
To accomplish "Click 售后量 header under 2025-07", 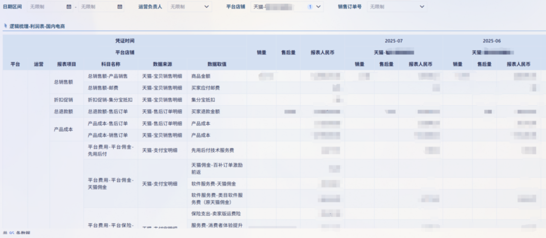I will click(386, 64).
